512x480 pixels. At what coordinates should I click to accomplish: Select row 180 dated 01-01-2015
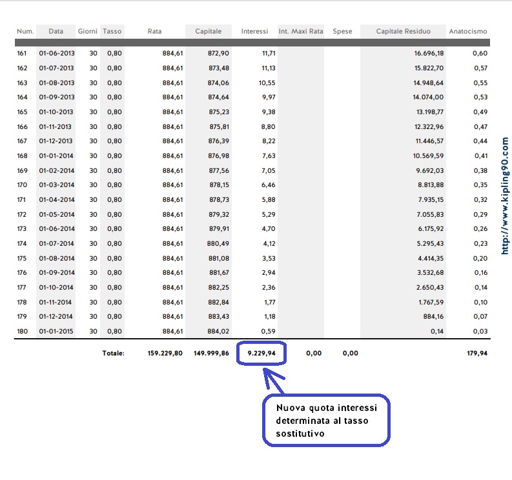pyautogui.click(x=252, y=331)
